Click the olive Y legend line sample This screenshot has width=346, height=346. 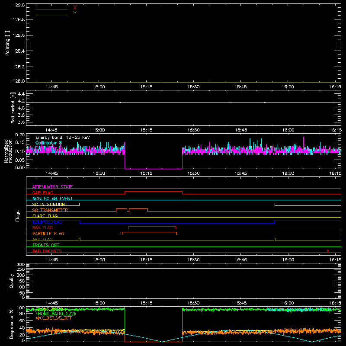[x=51, y=15]
